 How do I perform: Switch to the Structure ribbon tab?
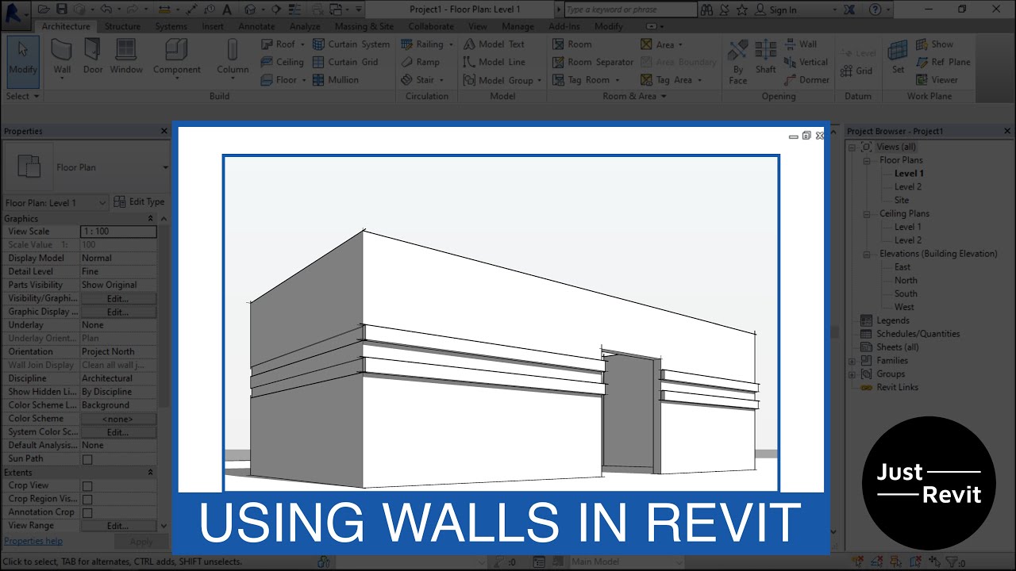[122, 26]
